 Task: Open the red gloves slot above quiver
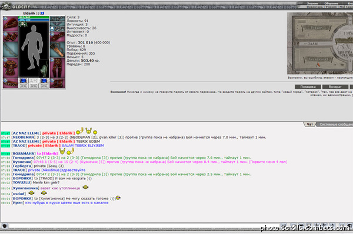coord(57,37)
